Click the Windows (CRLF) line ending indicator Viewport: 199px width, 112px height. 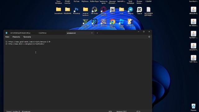(122, 111)
